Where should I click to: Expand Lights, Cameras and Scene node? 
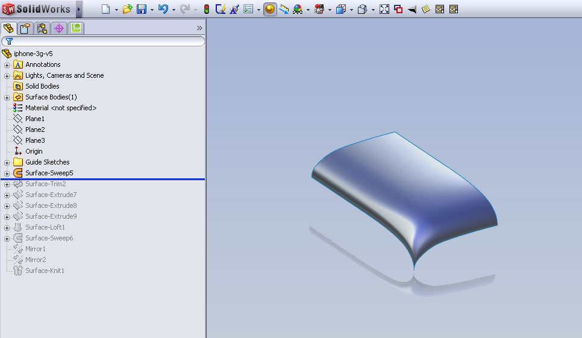pyautogui.click(x=7, y=76)
